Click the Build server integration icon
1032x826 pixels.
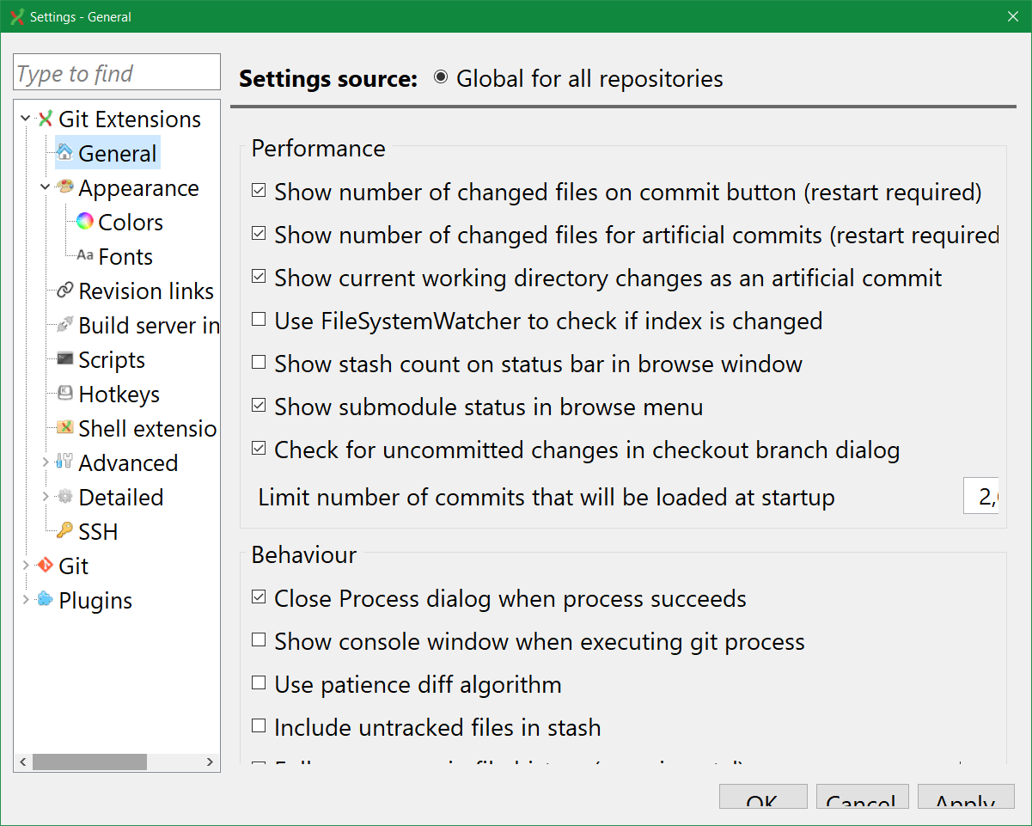64,325
